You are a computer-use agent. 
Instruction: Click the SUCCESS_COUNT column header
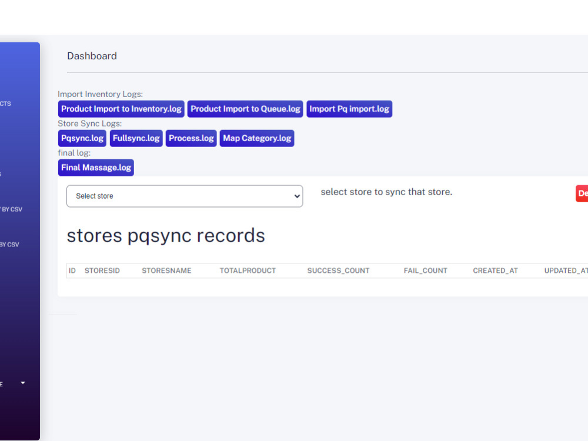(338, 270)
